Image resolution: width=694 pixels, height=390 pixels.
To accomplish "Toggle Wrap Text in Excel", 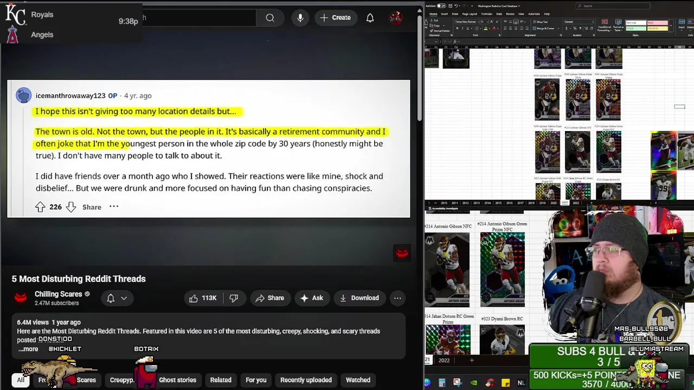I will 540,22.
